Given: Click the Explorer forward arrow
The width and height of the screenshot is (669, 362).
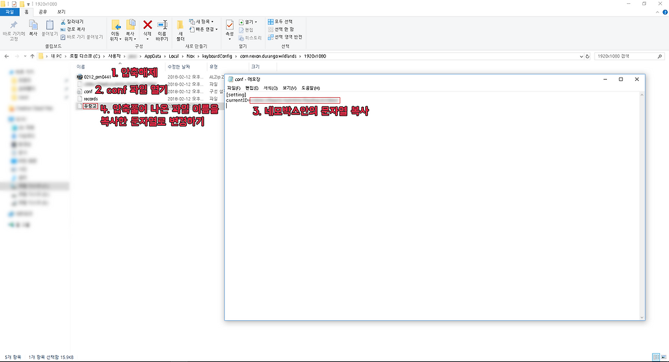Looking at the screenshot, I should coord(16,56).
